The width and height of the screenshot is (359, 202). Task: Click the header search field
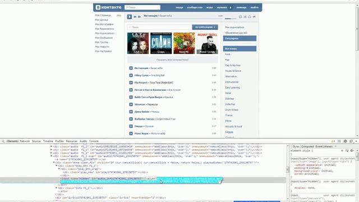(x=142, y=7)
